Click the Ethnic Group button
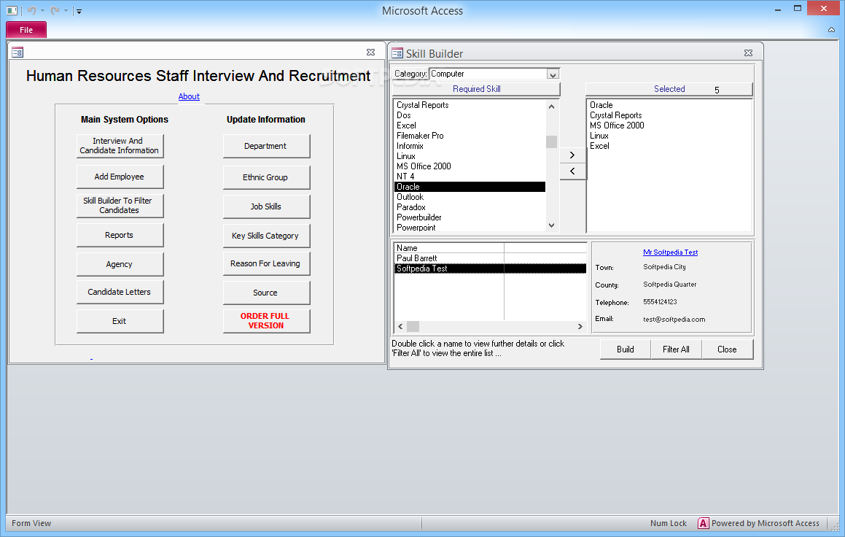 click(266, 177)
